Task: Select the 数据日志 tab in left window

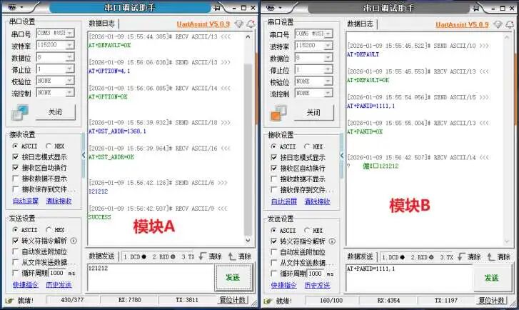Action: (102, 24)
